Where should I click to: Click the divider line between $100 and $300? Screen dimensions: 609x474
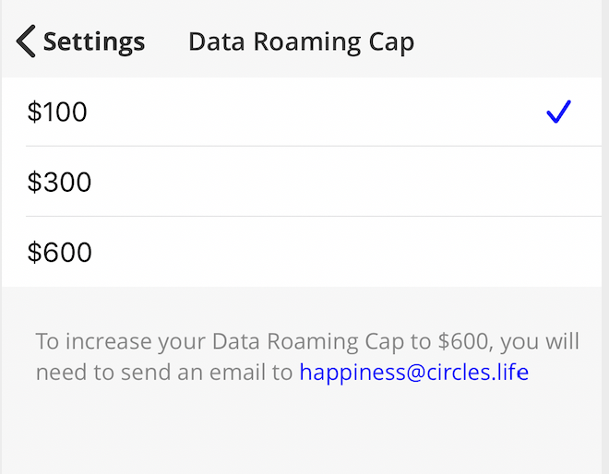(314, 146)
